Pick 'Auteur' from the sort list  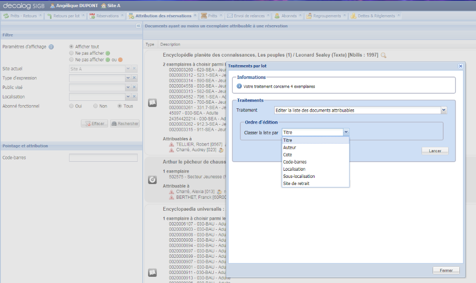pyautogui.click(x=289, y=147)
